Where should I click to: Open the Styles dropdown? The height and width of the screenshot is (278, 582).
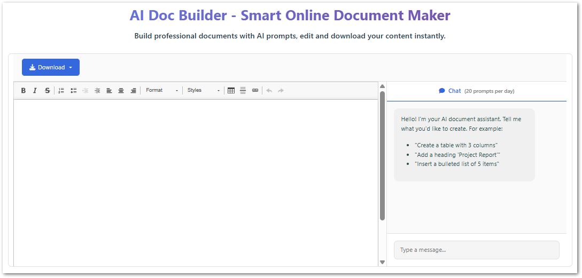click(204, 90)
